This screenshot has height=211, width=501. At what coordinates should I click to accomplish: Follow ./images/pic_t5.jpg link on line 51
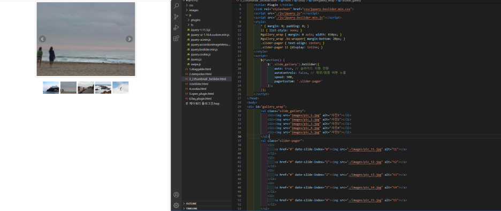click(365, 200)
